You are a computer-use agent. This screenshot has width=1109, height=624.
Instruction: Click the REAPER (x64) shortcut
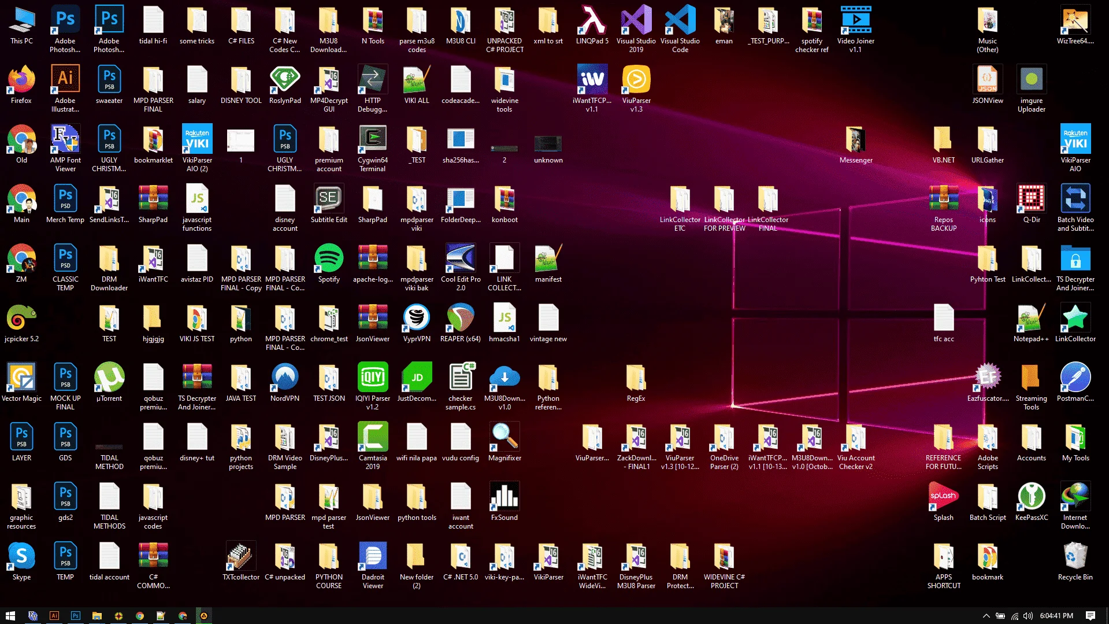point(461,323)
